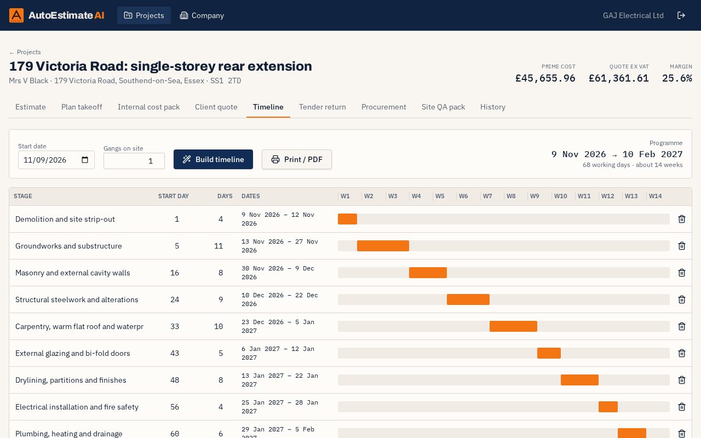
Task: Click the Groundworks and substructure stage name
Action: [68, 246]
